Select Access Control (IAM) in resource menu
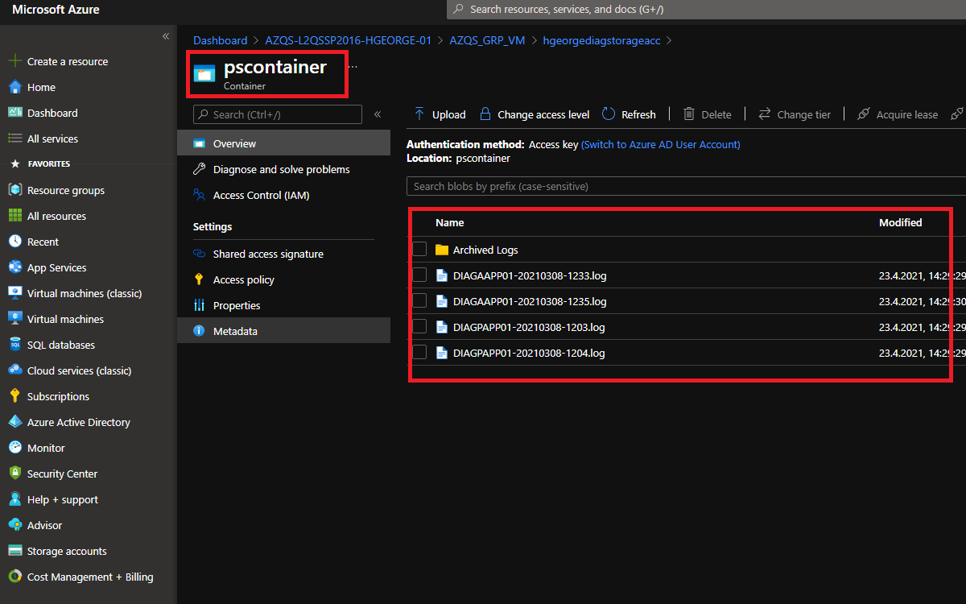Viewport: 966px width, 604px height. click(261, 195)
